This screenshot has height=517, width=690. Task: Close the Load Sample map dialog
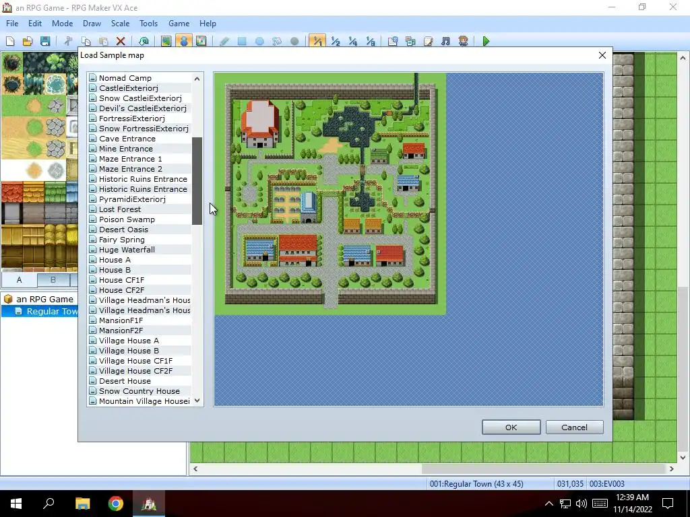pos(602,55)
